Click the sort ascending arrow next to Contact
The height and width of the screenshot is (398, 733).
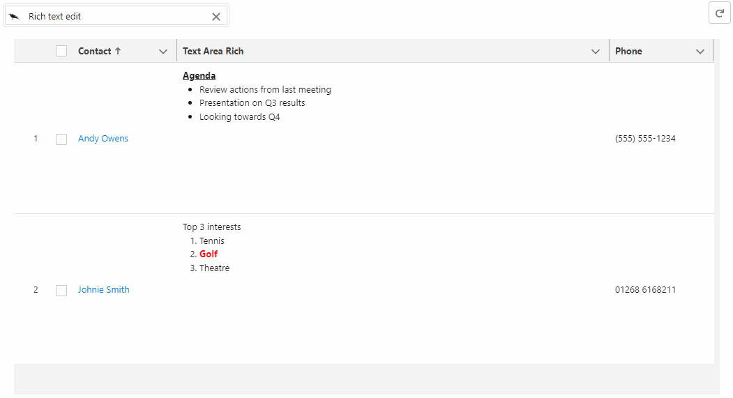118,51
